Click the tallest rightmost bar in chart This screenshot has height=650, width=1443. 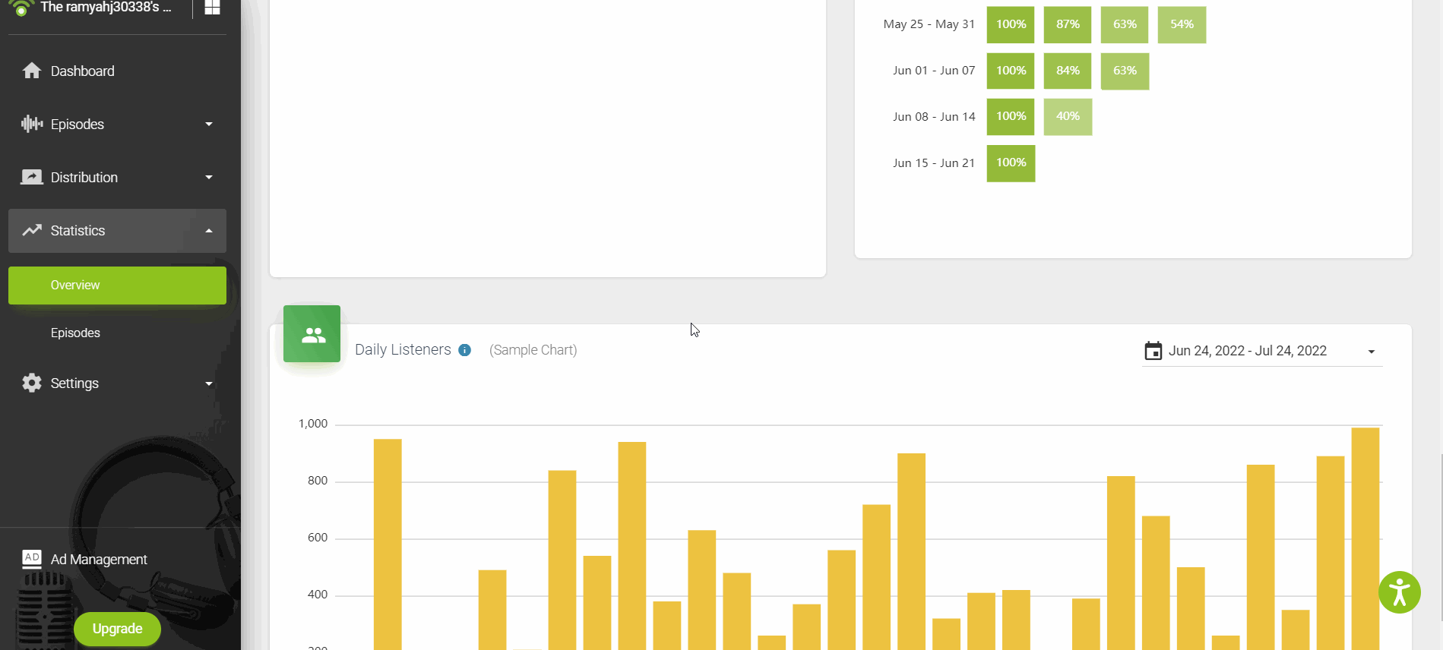(1365, 539)
